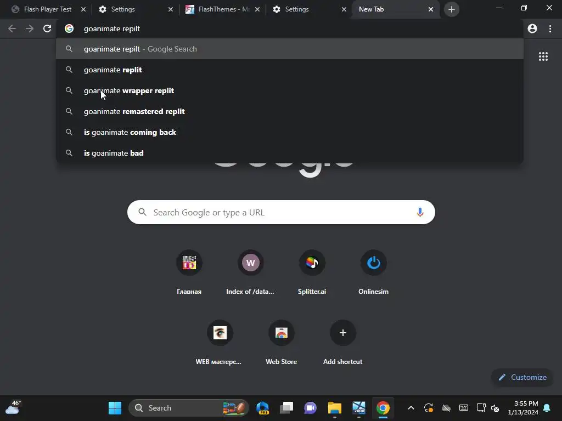The height and width of the screenshot is (421, 562).
Task: Open the Chrome three-dot menu
Action: click(x=550, y=29)
